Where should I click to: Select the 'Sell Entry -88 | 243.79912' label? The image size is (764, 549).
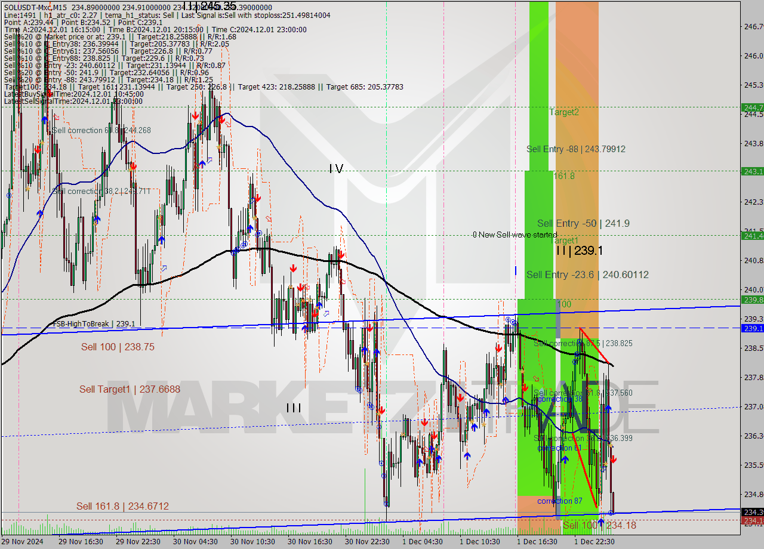pyautogui.click(x=576, y=149)
